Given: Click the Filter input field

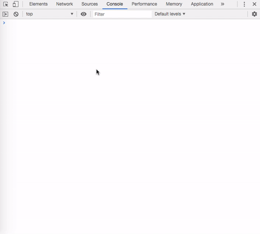Looking at the screenshot, I should coord(122,14).
